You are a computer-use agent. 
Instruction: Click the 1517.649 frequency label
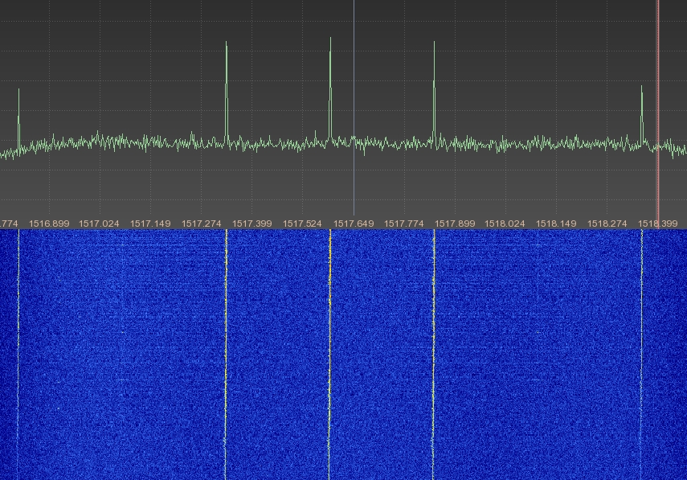pyautogui.click(x=354, y=223)
